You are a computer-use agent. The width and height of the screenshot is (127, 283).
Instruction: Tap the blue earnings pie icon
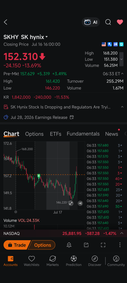coord(6,117)
